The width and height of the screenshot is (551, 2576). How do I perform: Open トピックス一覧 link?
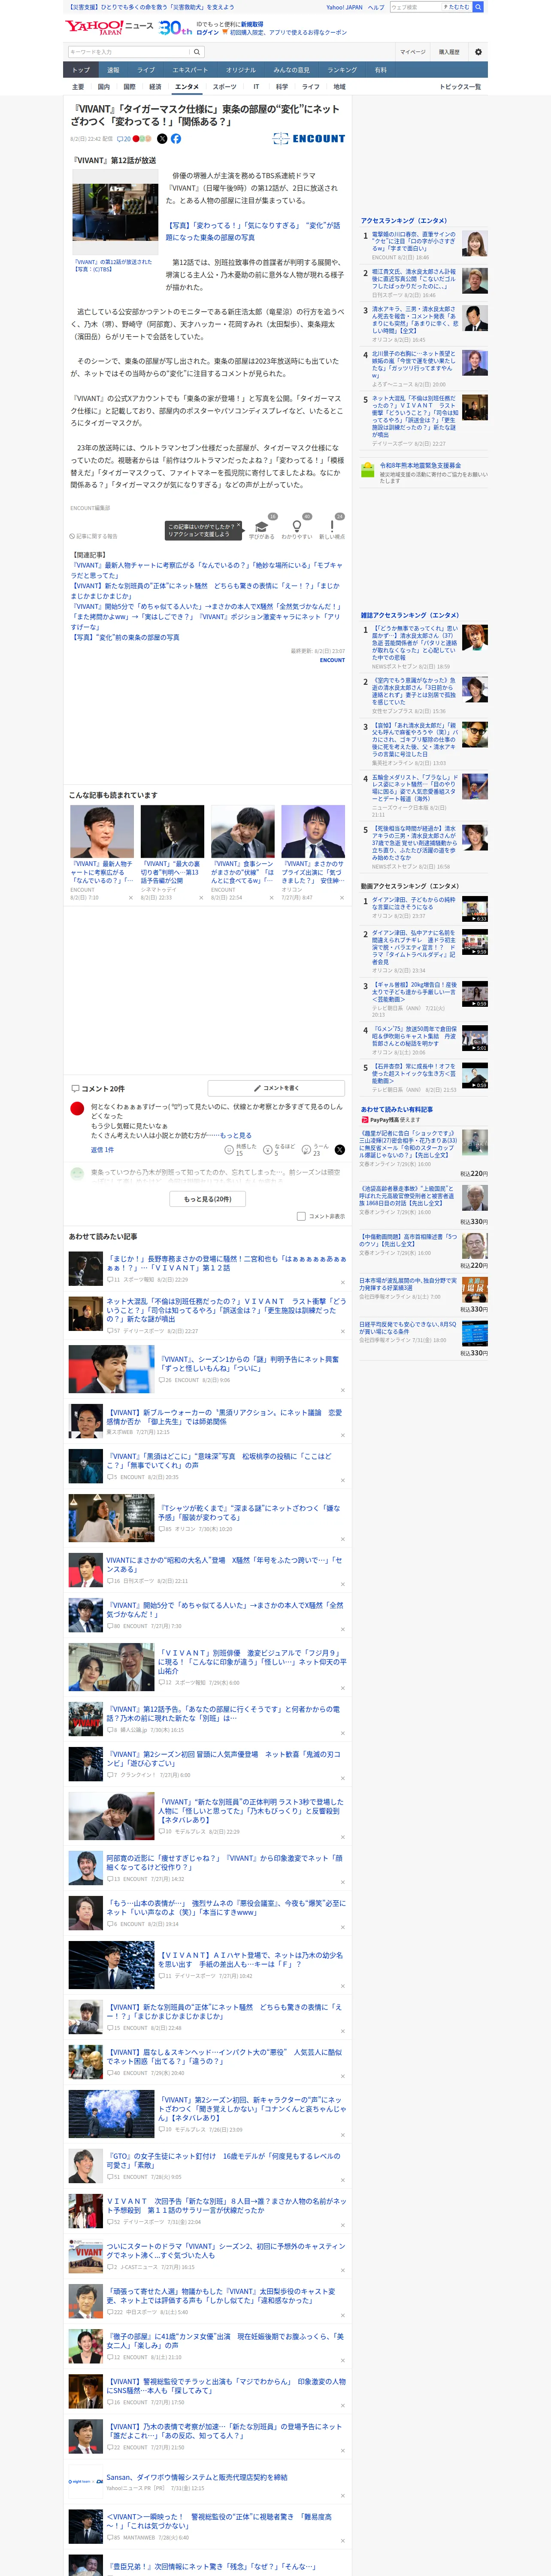[x=460, y=87]
